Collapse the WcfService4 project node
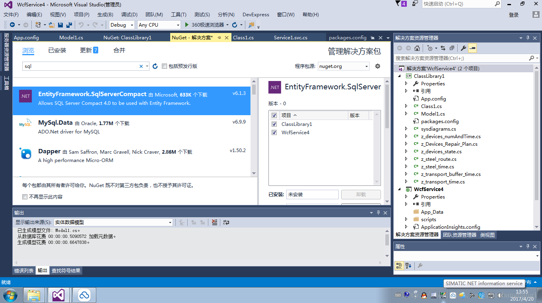Screen dimensions: 542x303 pos(400,189)
